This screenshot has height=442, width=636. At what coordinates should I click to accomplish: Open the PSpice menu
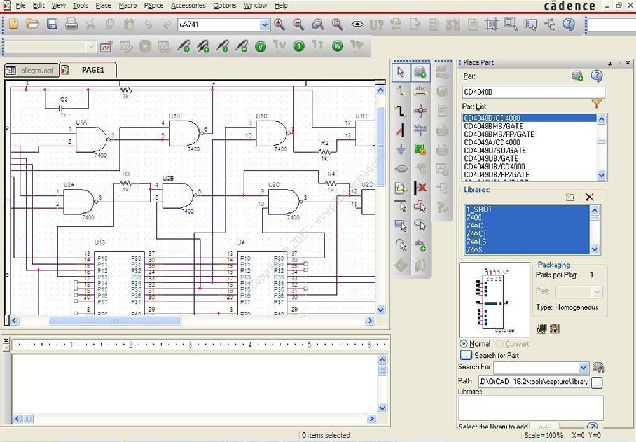pyautogui.click(x=154, y=5)
